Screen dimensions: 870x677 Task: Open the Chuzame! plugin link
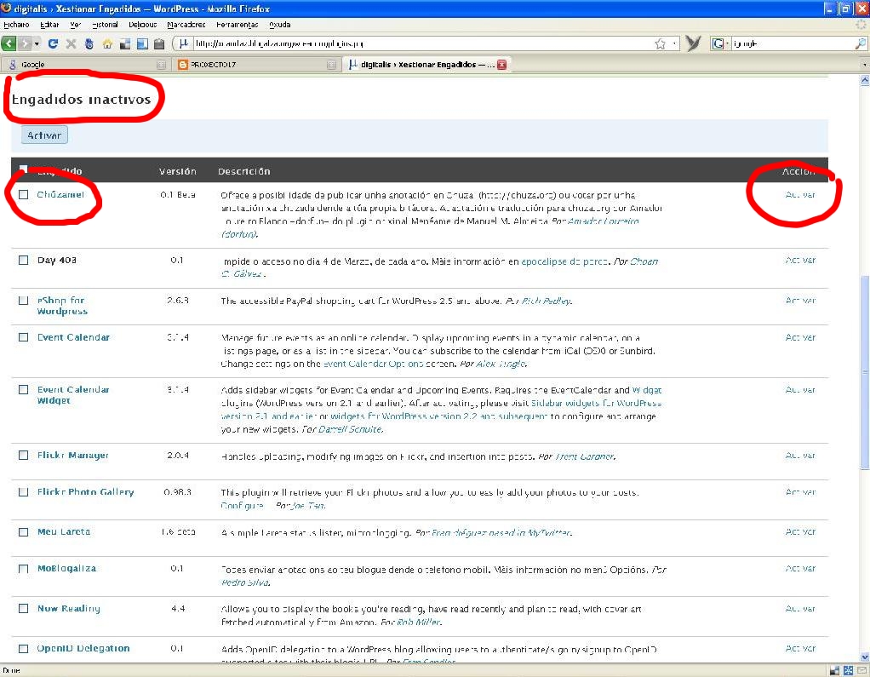60,194
